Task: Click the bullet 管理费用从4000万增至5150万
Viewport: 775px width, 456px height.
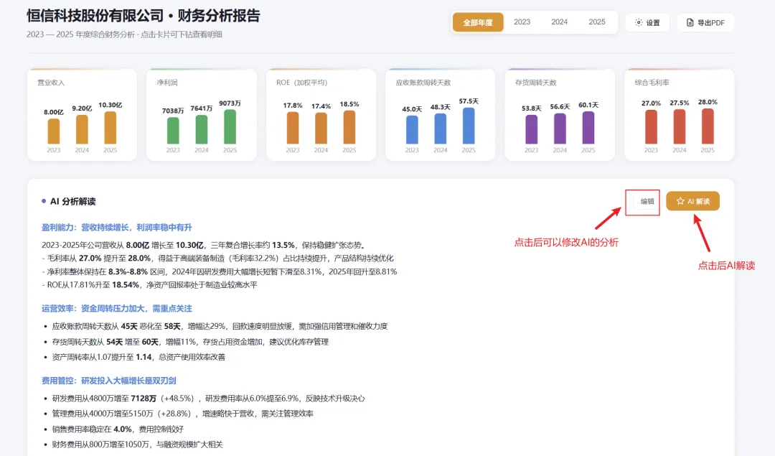Action: [182, 414]
